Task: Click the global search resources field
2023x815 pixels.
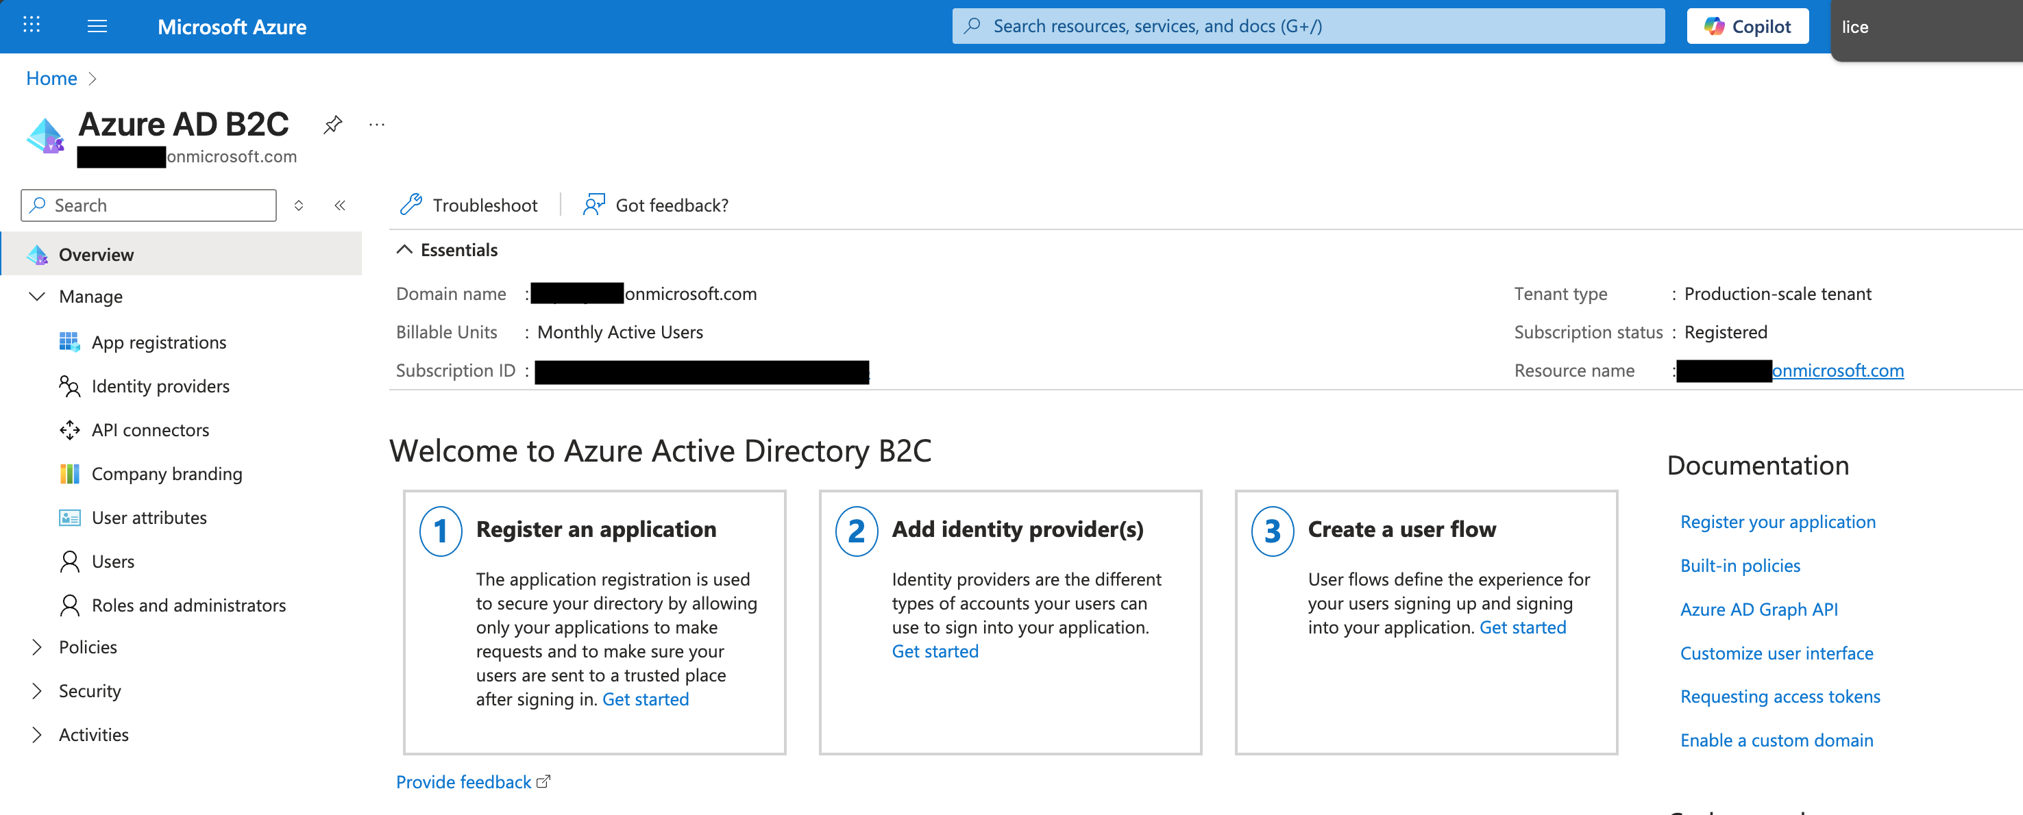Action: tap(1308, 27)
